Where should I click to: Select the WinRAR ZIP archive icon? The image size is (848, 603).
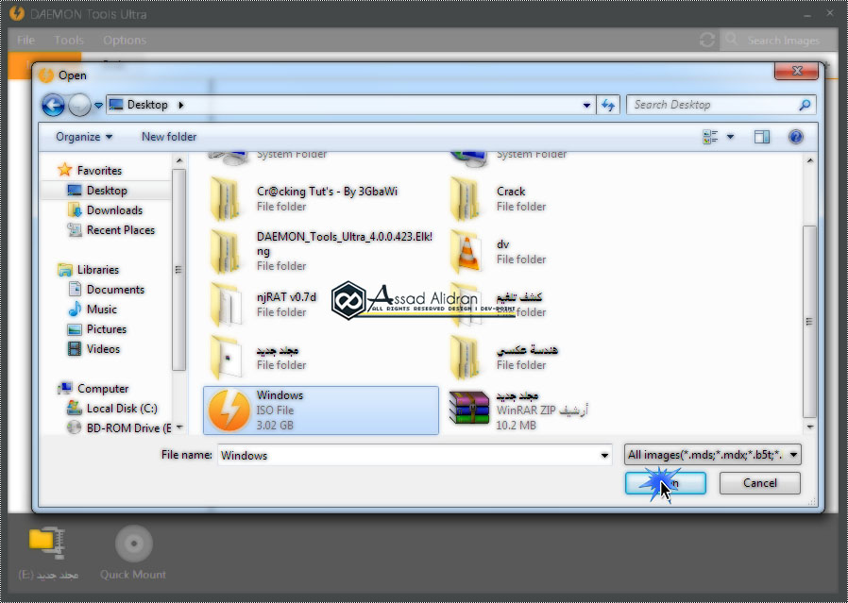(469, 410)
